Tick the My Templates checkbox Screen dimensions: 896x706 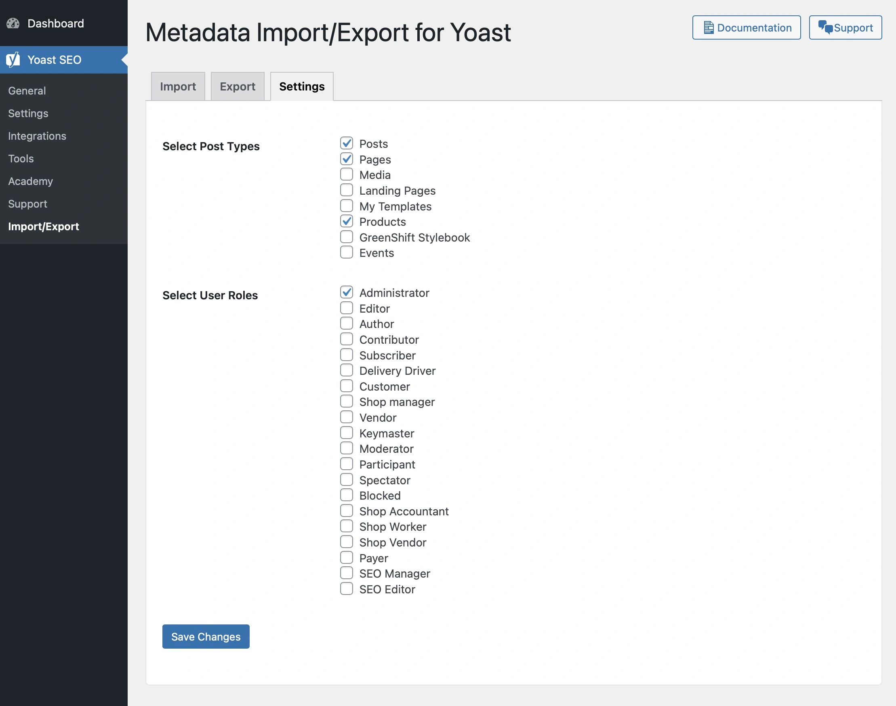point(347,206)
